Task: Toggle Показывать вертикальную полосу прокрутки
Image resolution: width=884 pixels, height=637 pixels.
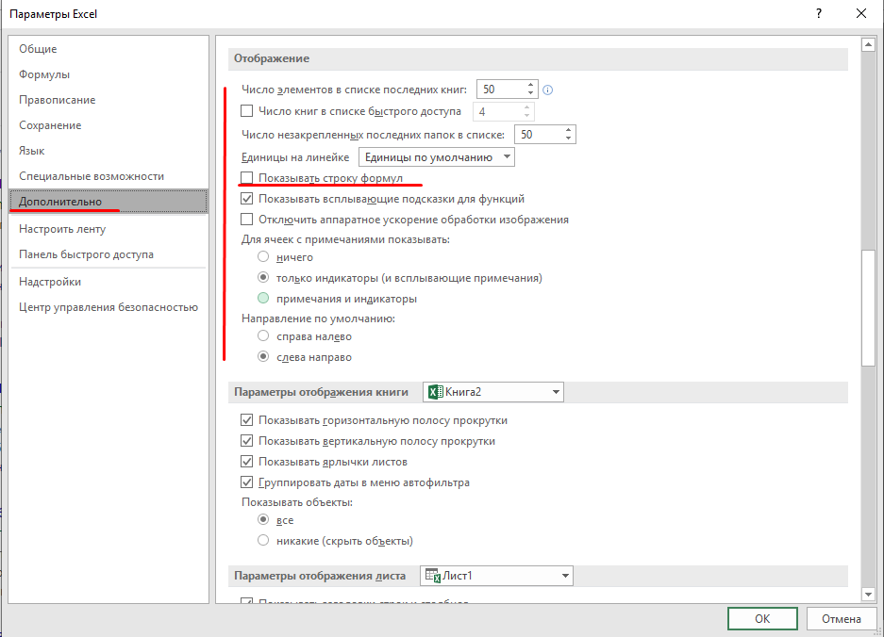Action: click(x=246, y=441)
